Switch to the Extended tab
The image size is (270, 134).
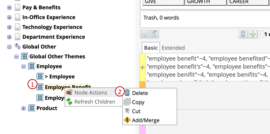173,48
